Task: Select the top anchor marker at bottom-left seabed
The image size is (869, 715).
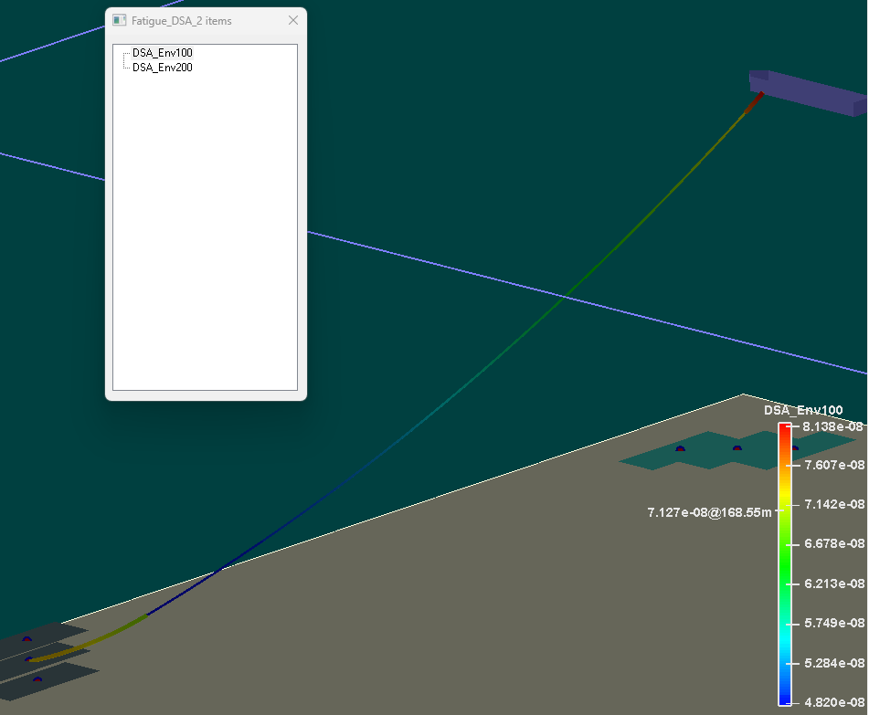Action: (x=27, y=638)
